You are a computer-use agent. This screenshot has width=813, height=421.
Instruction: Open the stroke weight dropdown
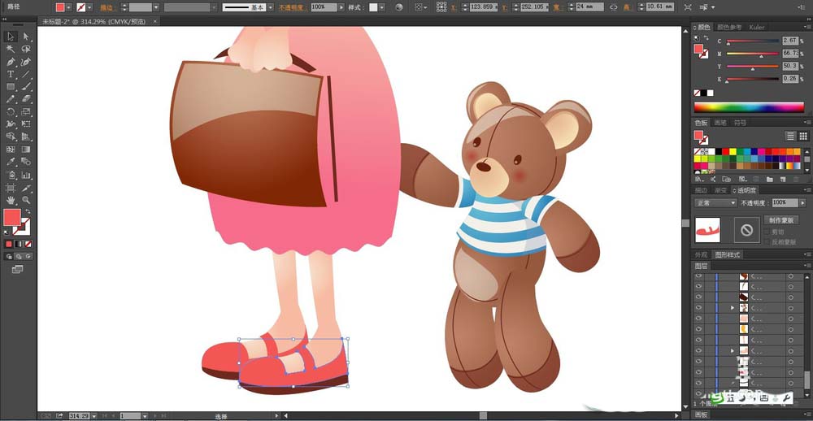(156, 7)
